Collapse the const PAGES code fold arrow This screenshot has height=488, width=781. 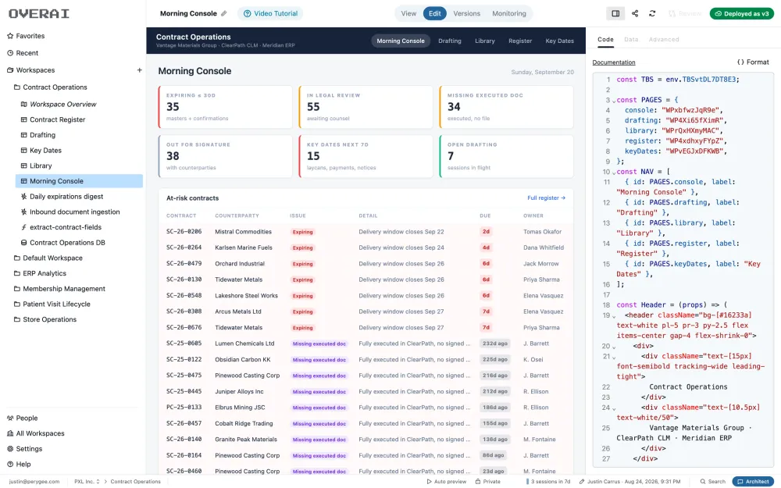614,101
